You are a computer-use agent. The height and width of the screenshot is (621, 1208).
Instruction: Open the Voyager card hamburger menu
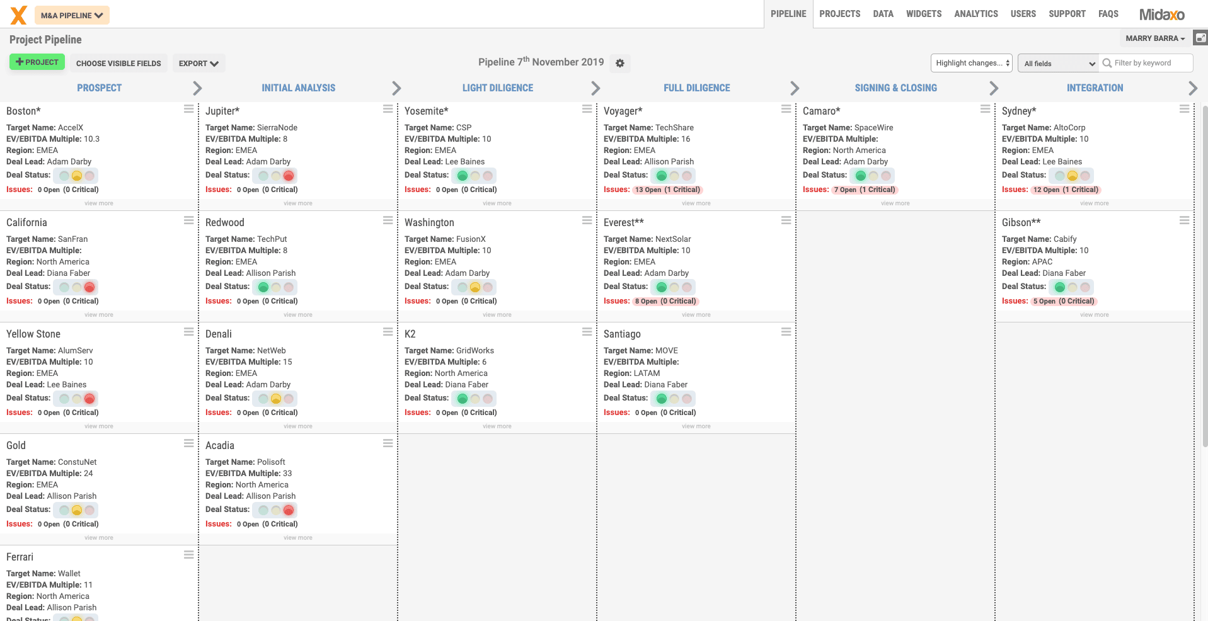coord(786,109)
